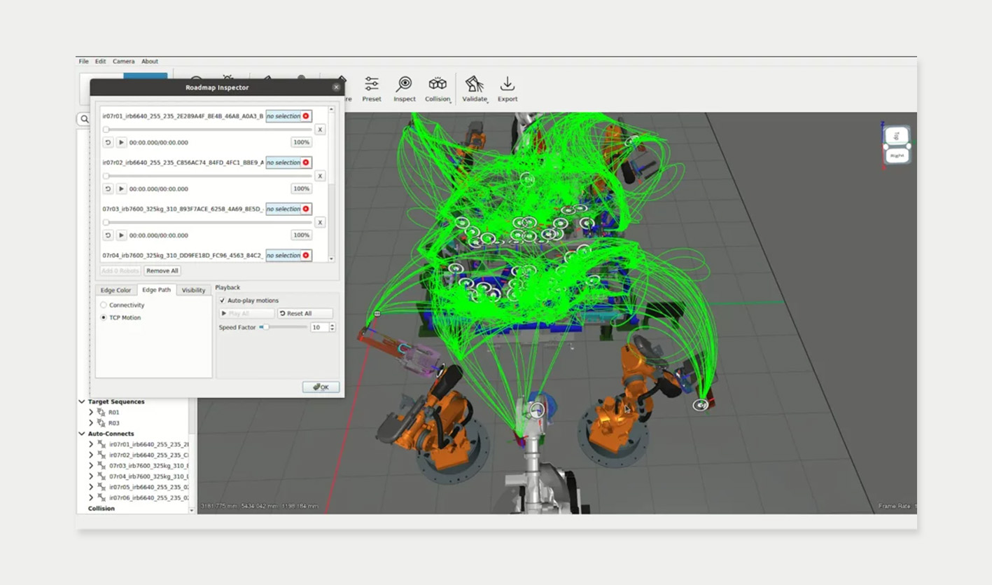Collapse the Target Sequences section
Viewport: 992px width, 585px height.
[x=82, y=401]
